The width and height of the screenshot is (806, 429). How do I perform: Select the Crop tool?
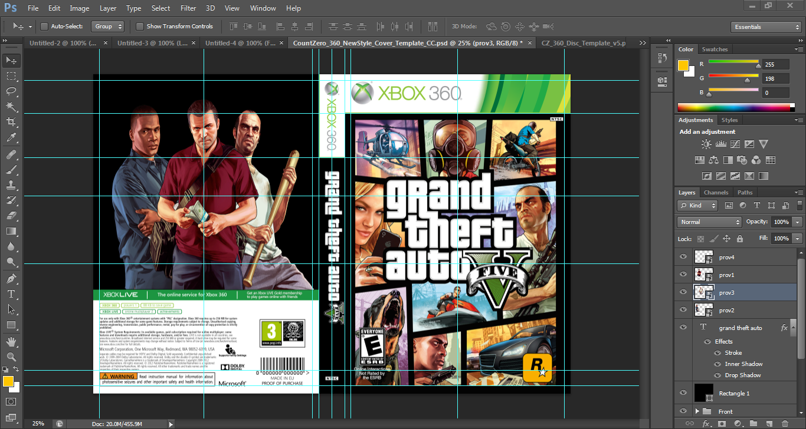11,122
